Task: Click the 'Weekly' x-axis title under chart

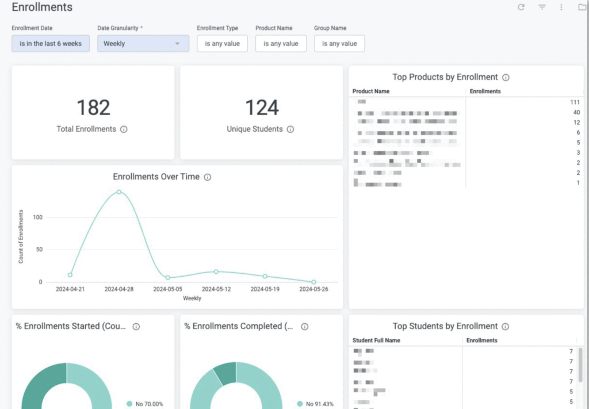Action: click(x=192, y=299)
